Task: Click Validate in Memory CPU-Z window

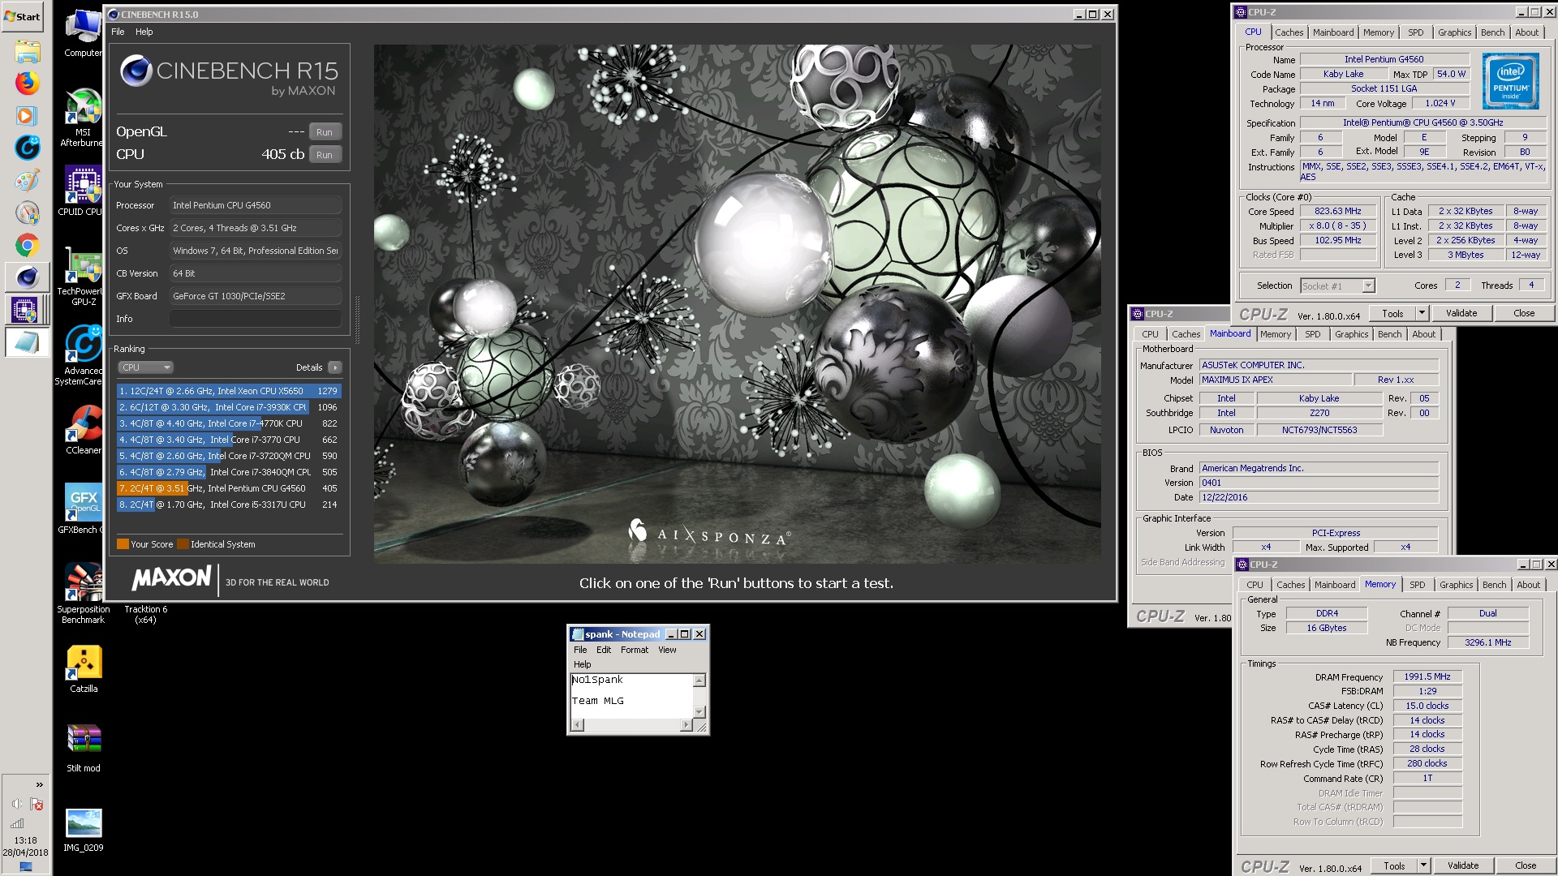Action: 1463,865
